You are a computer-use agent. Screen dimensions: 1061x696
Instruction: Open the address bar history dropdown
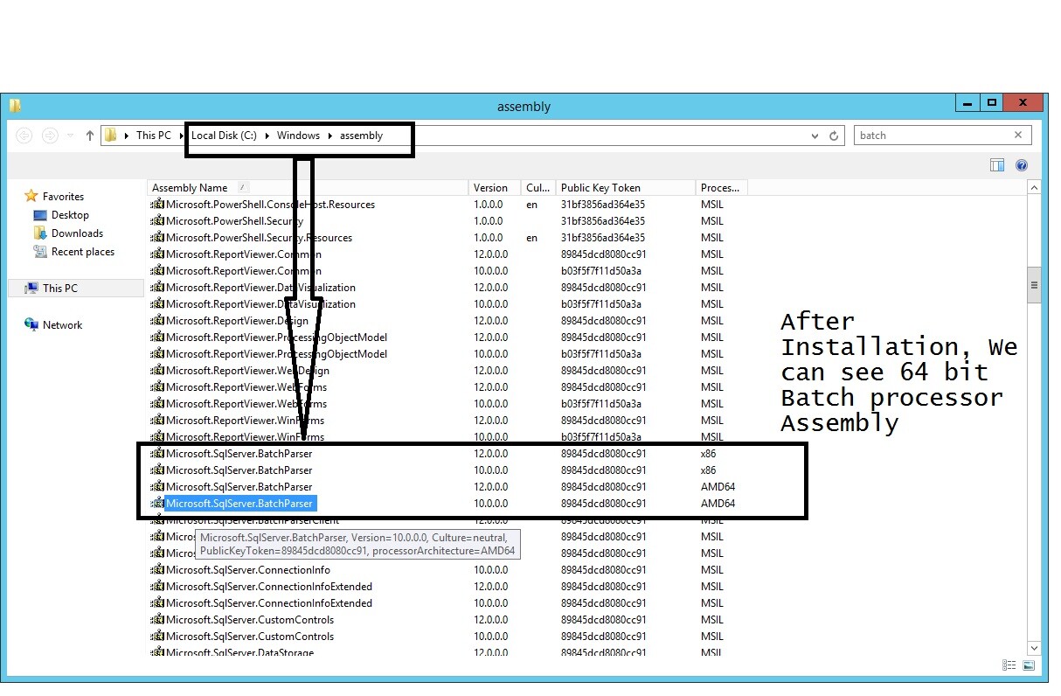pyautogui.click(x=815, y=136)
